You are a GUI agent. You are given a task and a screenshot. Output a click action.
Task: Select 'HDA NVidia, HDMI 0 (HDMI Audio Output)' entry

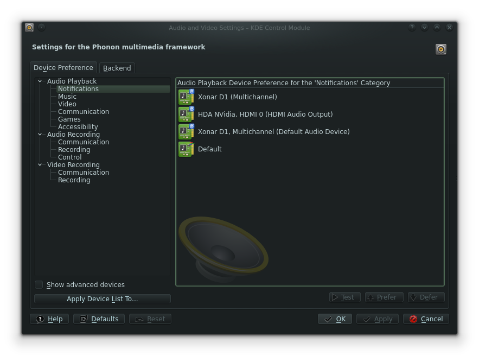[310, 115]
